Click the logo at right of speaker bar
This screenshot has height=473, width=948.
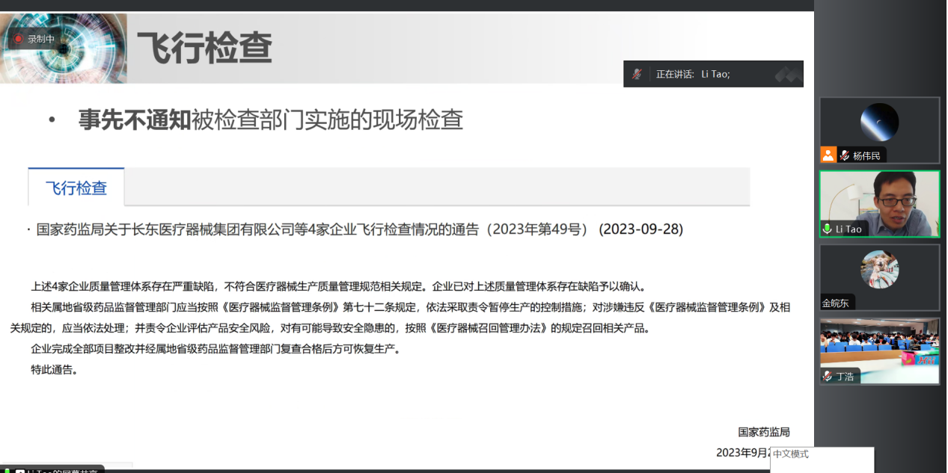pos(788,74)
